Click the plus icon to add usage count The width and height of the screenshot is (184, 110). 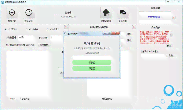12,13
